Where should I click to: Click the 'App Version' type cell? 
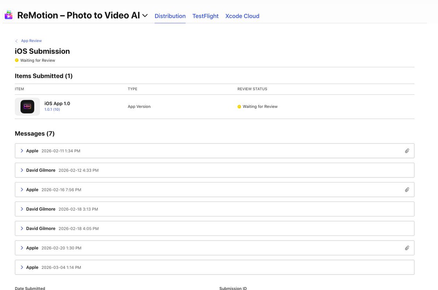pos(139,106)
